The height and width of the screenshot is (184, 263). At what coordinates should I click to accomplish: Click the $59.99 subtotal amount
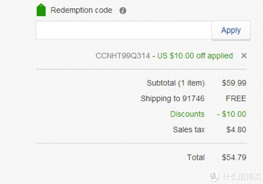[234, 83]
